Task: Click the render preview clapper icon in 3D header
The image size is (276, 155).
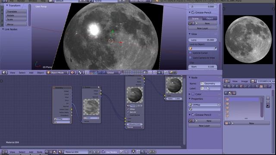Action: click(x=175, y=73)
